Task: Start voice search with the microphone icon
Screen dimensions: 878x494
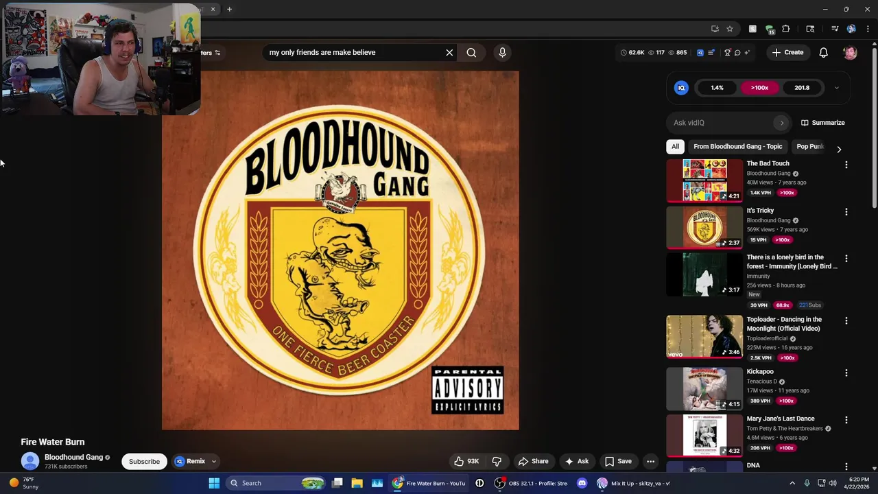Action: [502, 52]
